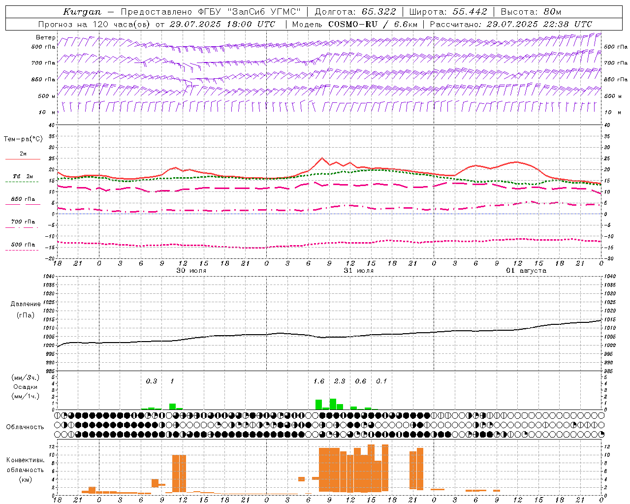Click the 30 июля date label
The width and height of the screenshot is (630, 504).
pyautogui.click(x=191, y=271)
